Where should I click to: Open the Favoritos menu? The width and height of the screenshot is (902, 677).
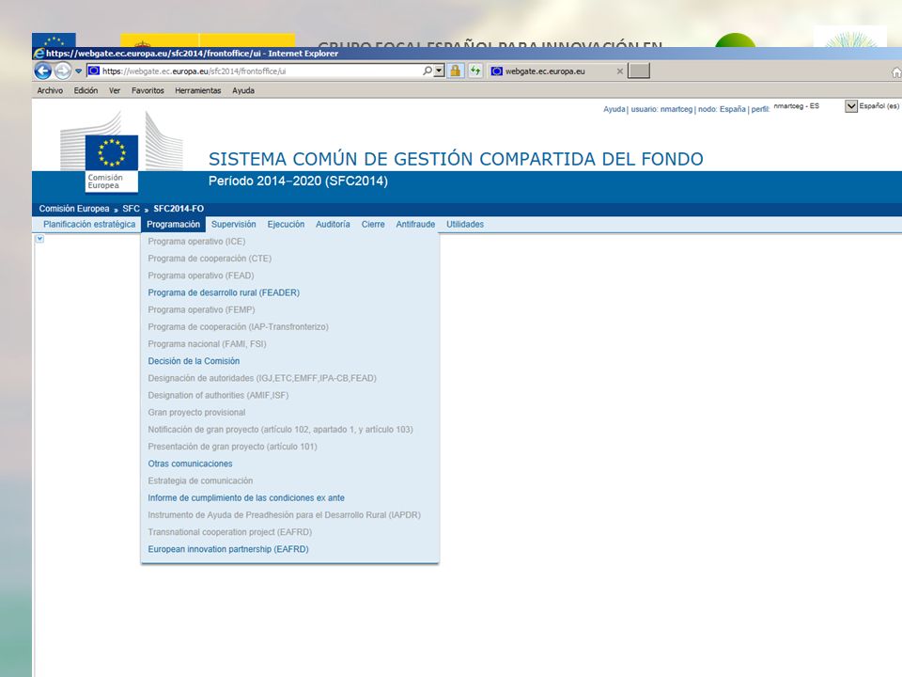(148, 90)
